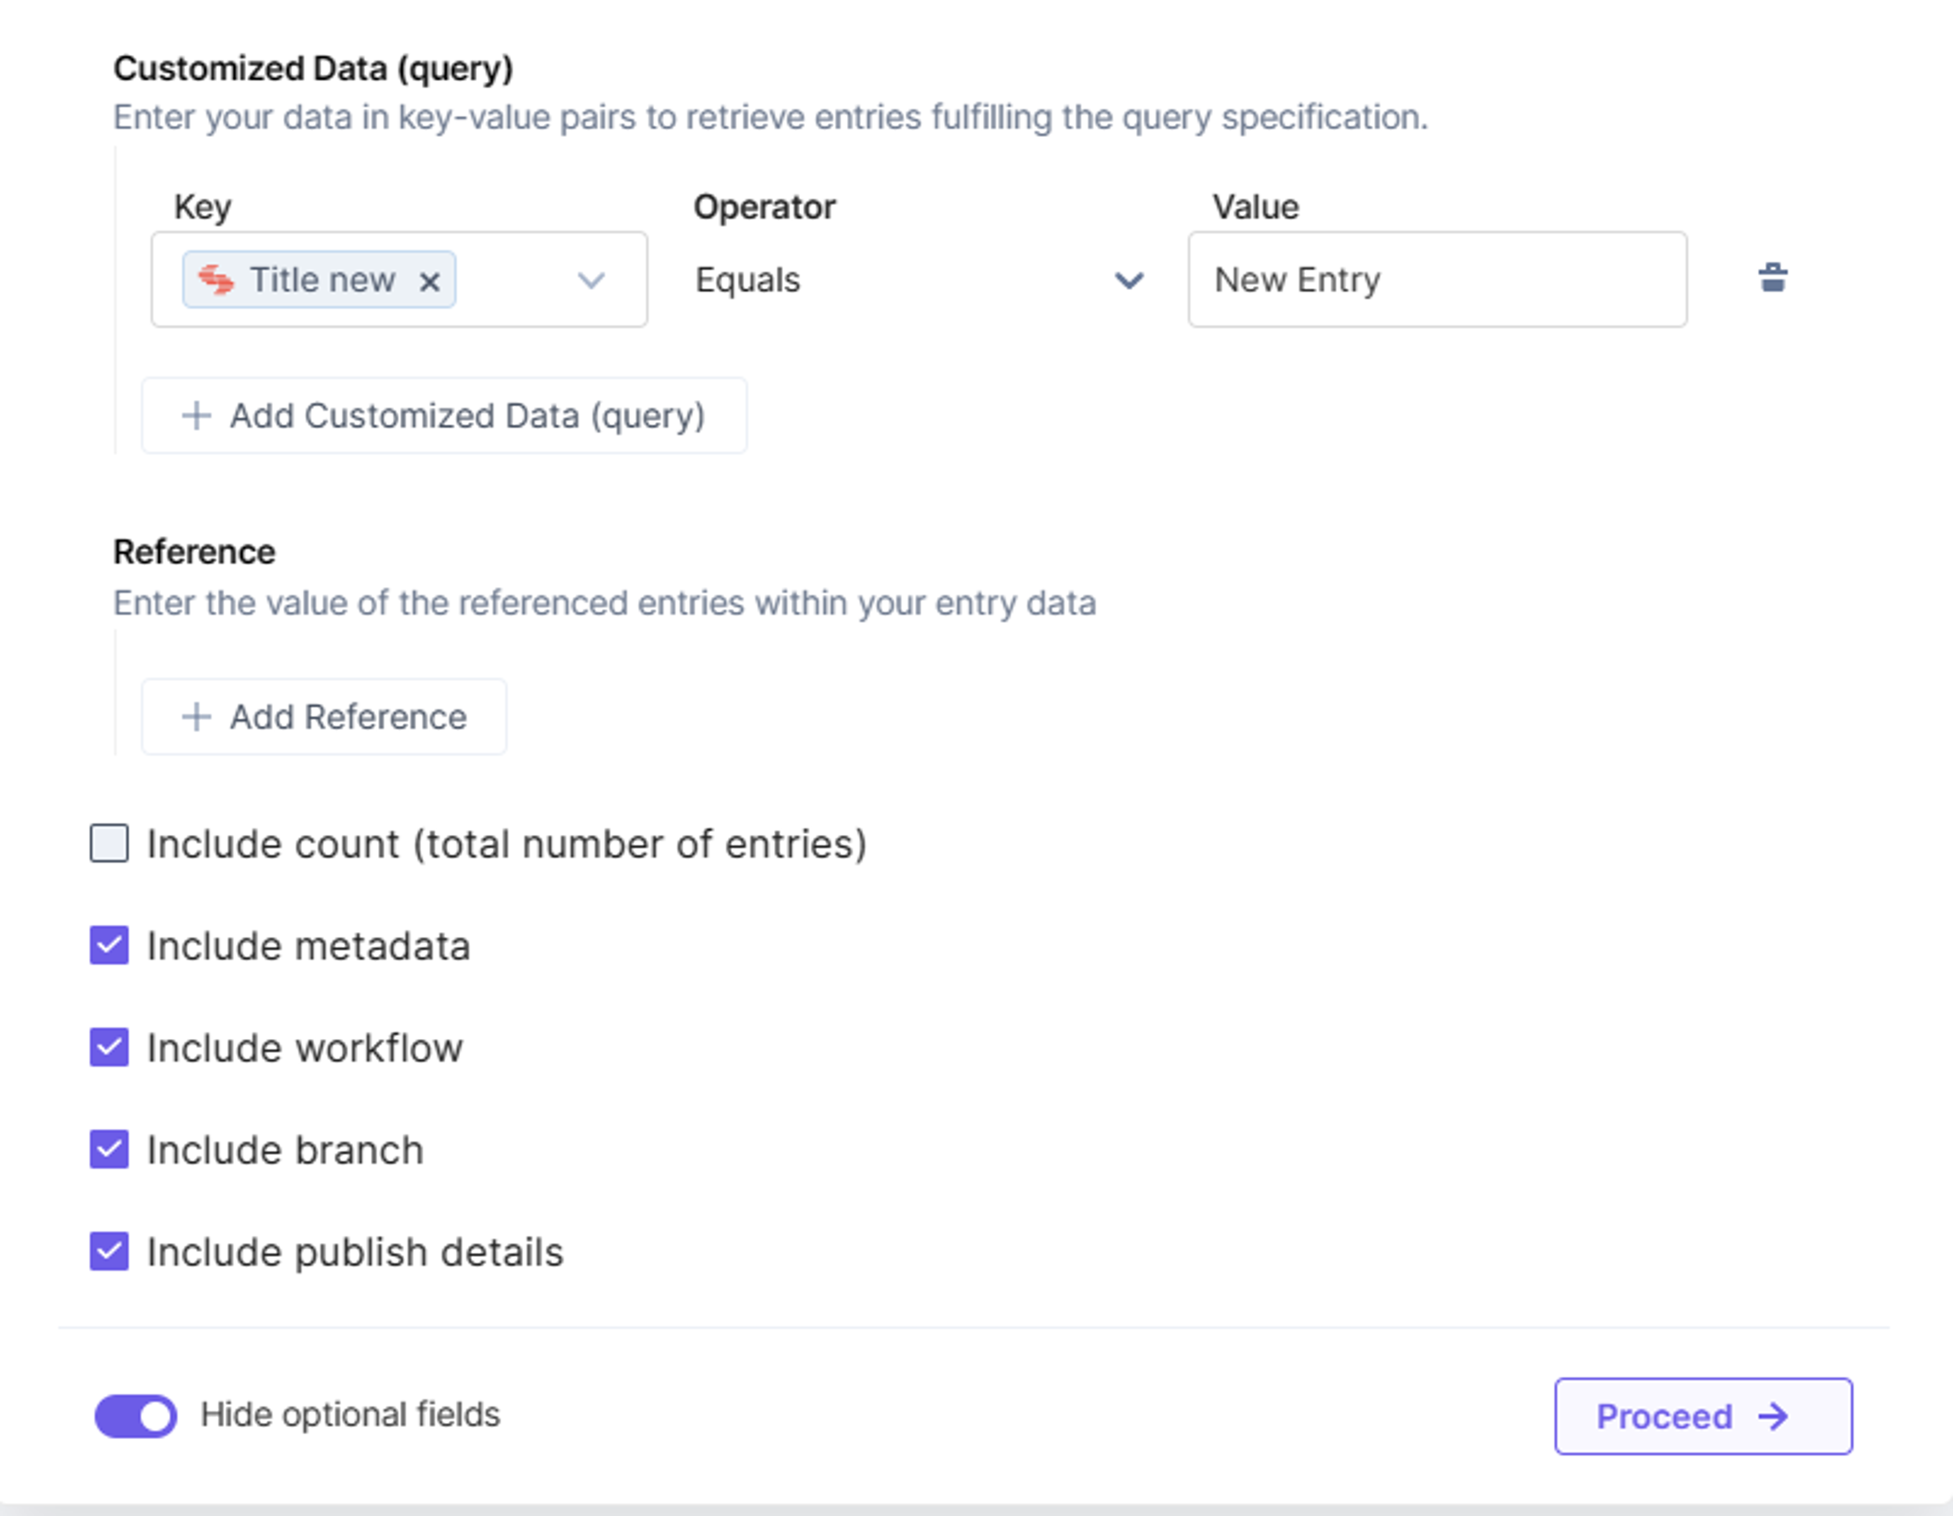Uncheck Include publish details

tap(109, 1251)
